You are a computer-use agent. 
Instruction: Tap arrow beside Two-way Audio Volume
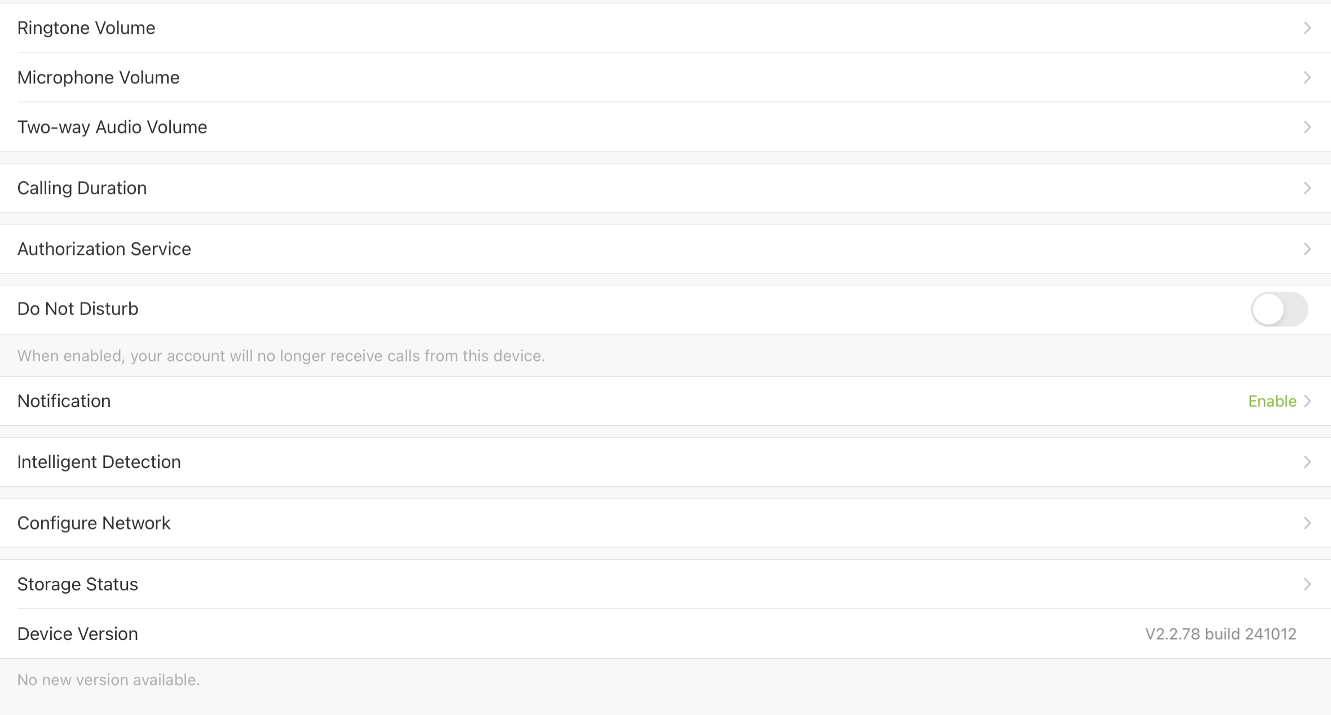(x=1307, y=127)
